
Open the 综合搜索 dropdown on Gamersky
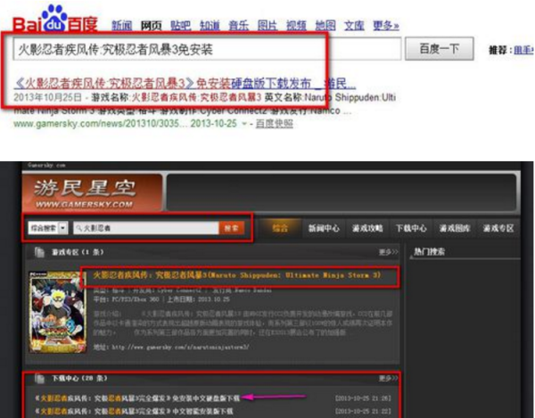tap(48, 228)
